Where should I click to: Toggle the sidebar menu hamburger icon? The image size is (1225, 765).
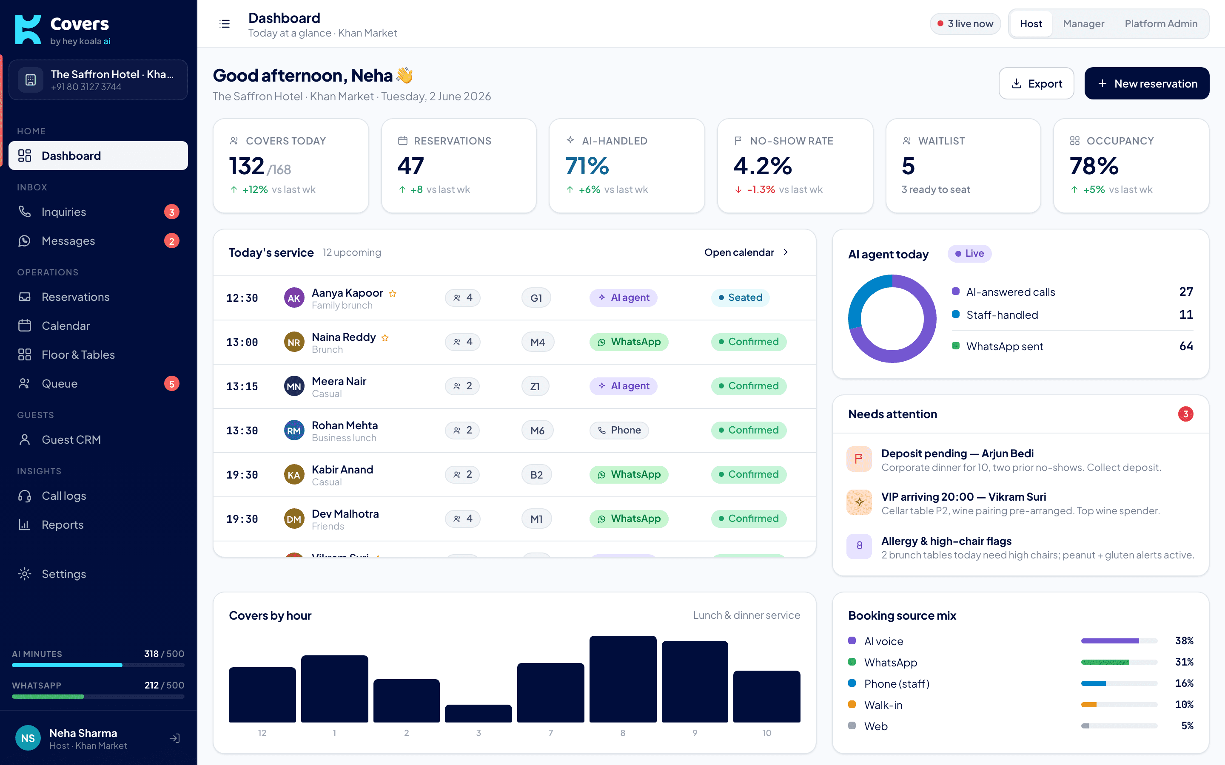(224, 24)
